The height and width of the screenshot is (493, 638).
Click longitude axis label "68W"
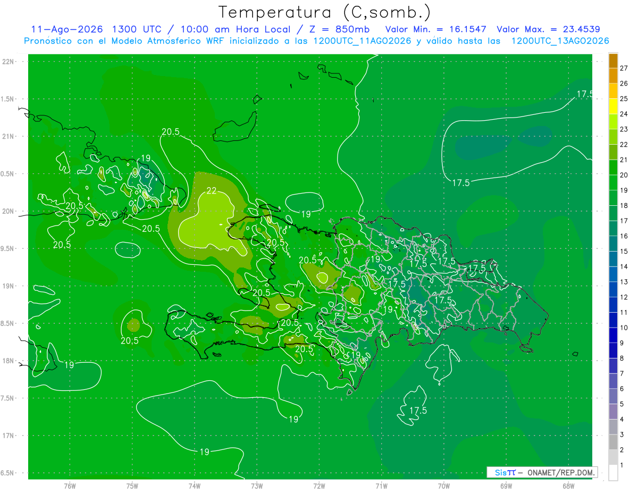(x=568, y=486)
